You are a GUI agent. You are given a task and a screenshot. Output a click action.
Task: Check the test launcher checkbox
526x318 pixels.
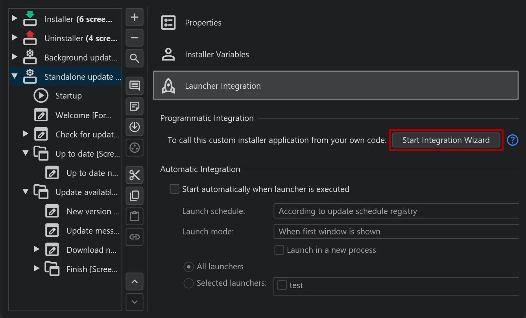click(x=282, y=285)
